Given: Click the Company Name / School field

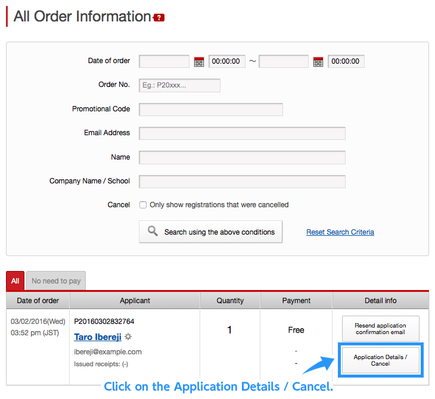Looking at the screenshot, I should point(242,182).
